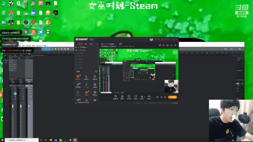Select the arrow tool in Studio One toolbar

tap(46, 49)
